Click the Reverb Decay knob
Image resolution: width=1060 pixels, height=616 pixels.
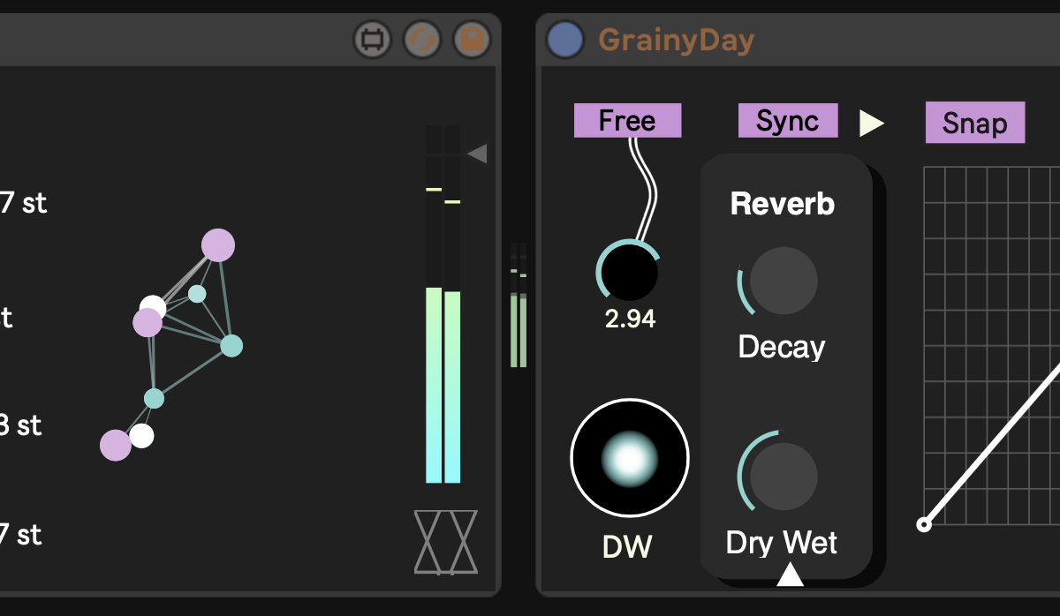tap(784, 282)
